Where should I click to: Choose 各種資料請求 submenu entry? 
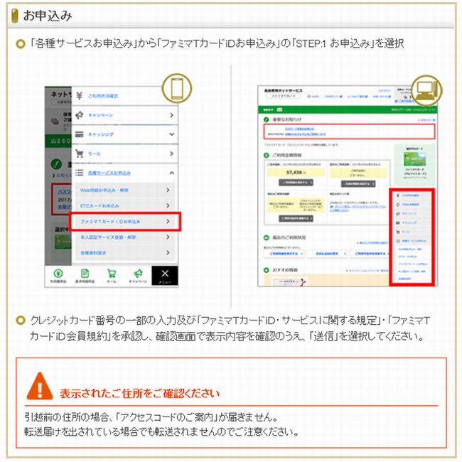coord(93,253)
